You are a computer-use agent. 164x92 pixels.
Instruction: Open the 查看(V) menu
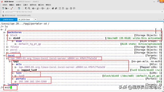pos(18,5)
